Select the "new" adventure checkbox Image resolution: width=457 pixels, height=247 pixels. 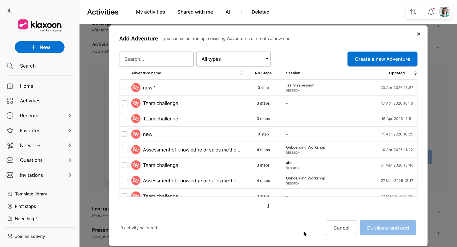click(125, 134)
